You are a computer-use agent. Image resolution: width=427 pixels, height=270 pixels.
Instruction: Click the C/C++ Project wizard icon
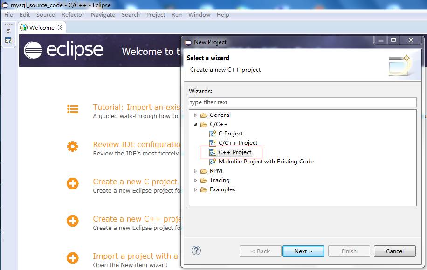point(213,143)
